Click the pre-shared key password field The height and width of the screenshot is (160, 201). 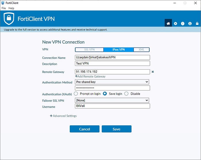tap(113, 88)
